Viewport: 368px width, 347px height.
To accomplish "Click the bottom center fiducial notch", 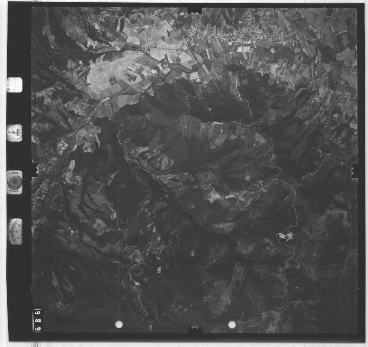I will click(x=195, y=330).
